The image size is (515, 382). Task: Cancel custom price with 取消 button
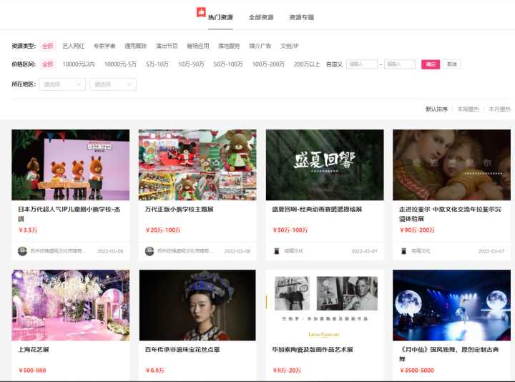pos(452,64)
